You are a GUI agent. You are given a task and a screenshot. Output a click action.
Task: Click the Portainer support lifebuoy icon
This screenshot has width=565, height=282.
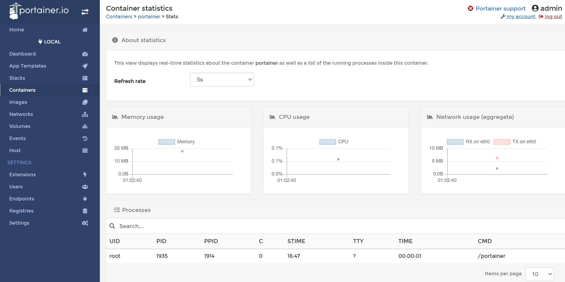click(471, 9)
